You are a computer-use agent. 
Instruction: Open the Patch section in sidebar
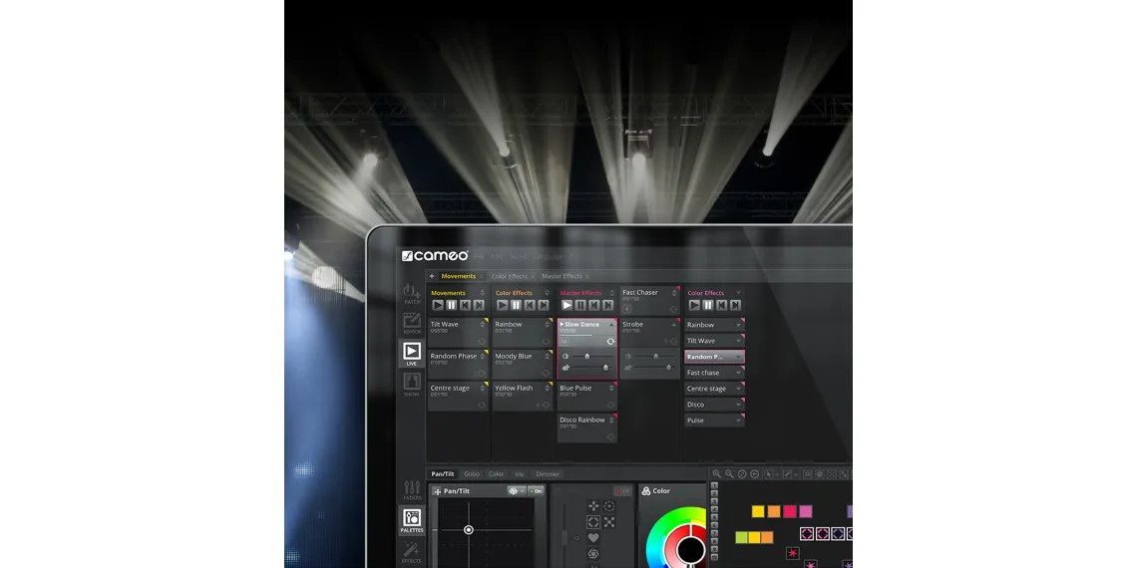pyautogui.click(x=412, y=294)
